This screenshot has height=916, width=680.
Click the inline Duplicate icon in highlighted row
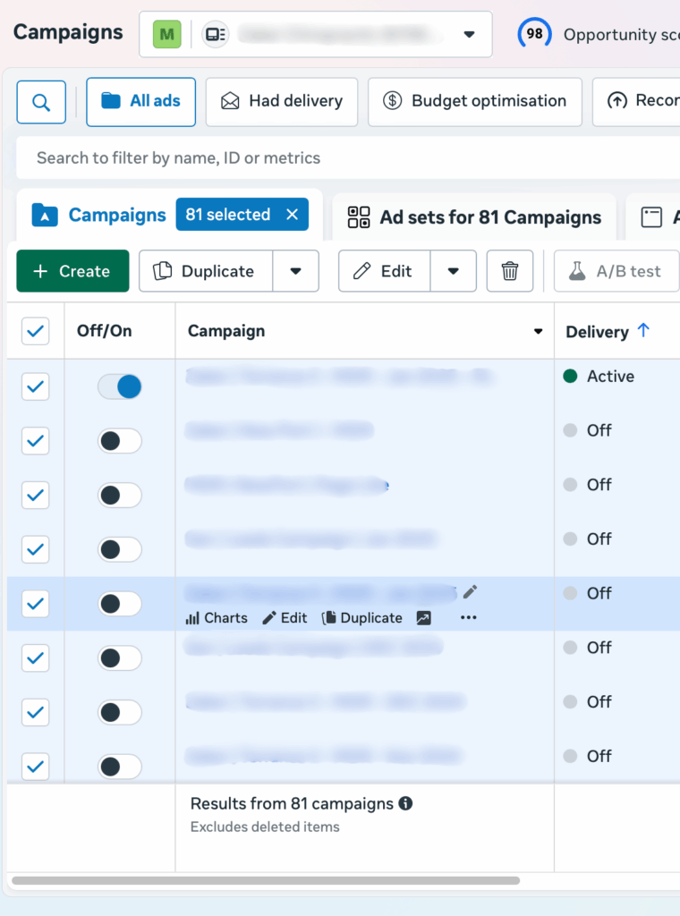pyautogui.click(x=362, y=618)
